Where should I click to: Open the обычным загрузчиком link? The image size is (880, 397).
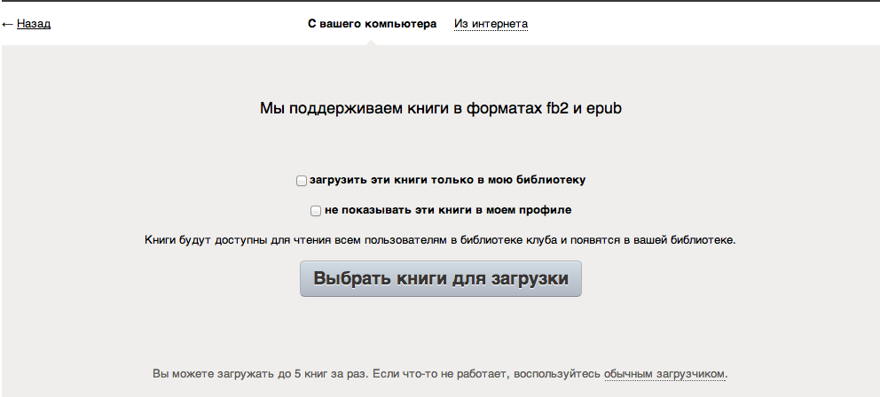(x=664, y=374)
